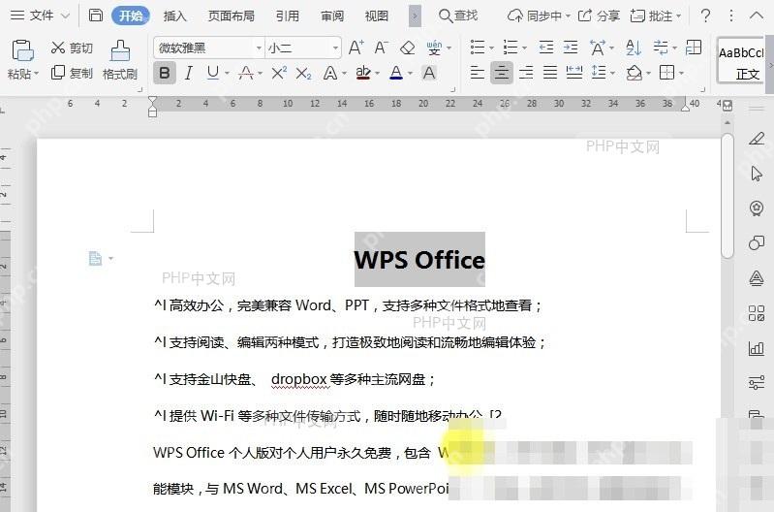Viewport: 774px width, 512px height.
Task: Open the more options three-dot menu
Action: coord(731,16)
